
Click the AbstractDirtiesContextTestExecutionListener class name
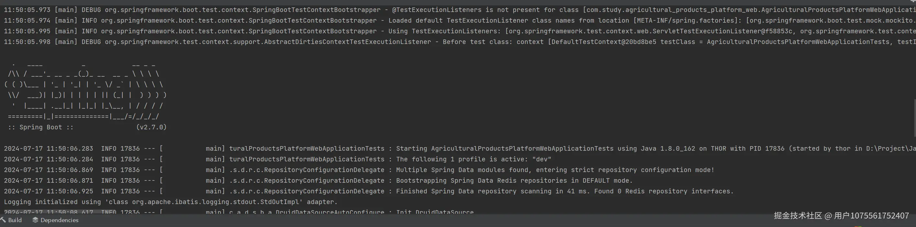pyautogui.click(x=268, y=42)
